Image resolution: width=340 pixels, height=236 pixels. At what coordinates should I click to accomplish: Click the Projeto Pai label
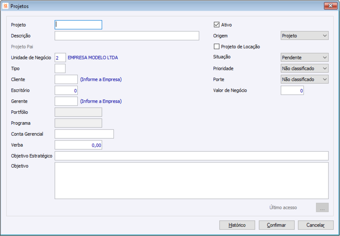click(22, 47)
